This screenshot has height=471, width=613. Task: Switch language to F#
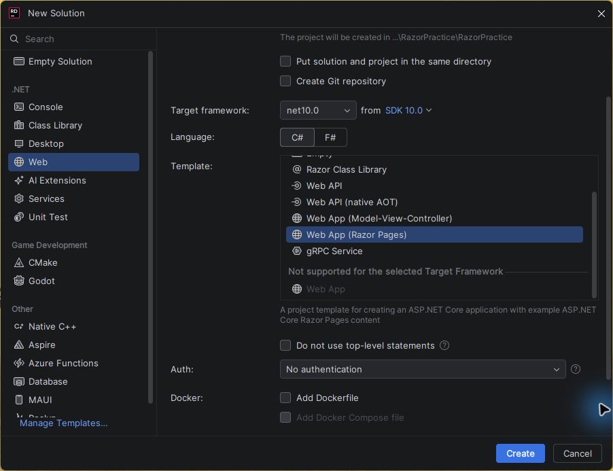330,137
